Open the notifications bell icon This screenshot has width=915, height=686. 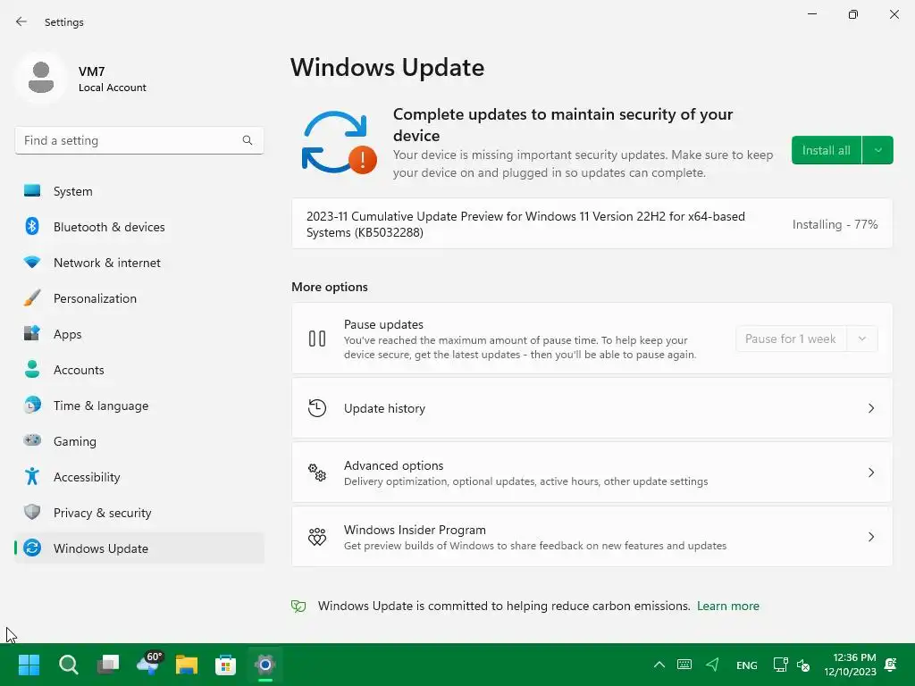pos(891,665)
